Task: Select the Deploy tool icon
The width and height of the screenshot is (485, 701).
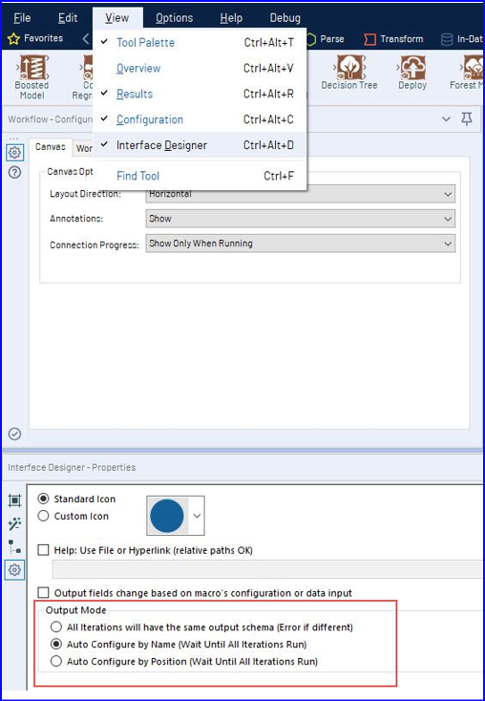Action: (x=412, y=68)
